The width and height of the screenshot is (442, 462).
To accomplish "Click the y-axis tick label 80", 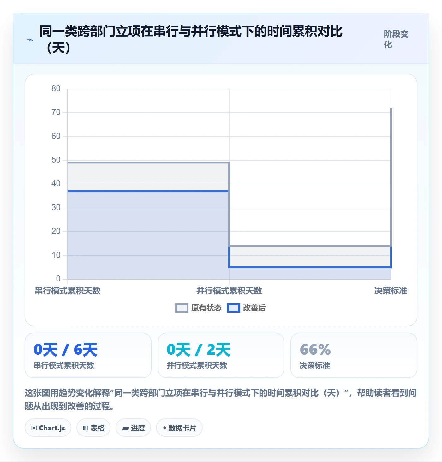I will (x=56, y=89).
